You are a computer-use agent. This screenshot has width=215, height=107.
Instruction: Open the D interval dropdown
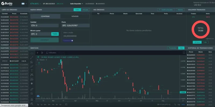(38, 53)
